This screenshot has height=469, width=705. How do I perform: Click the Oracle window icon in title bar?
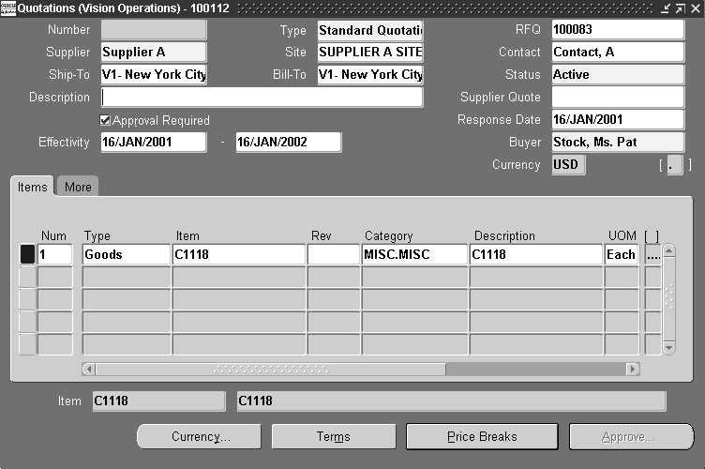pos(8,8)
